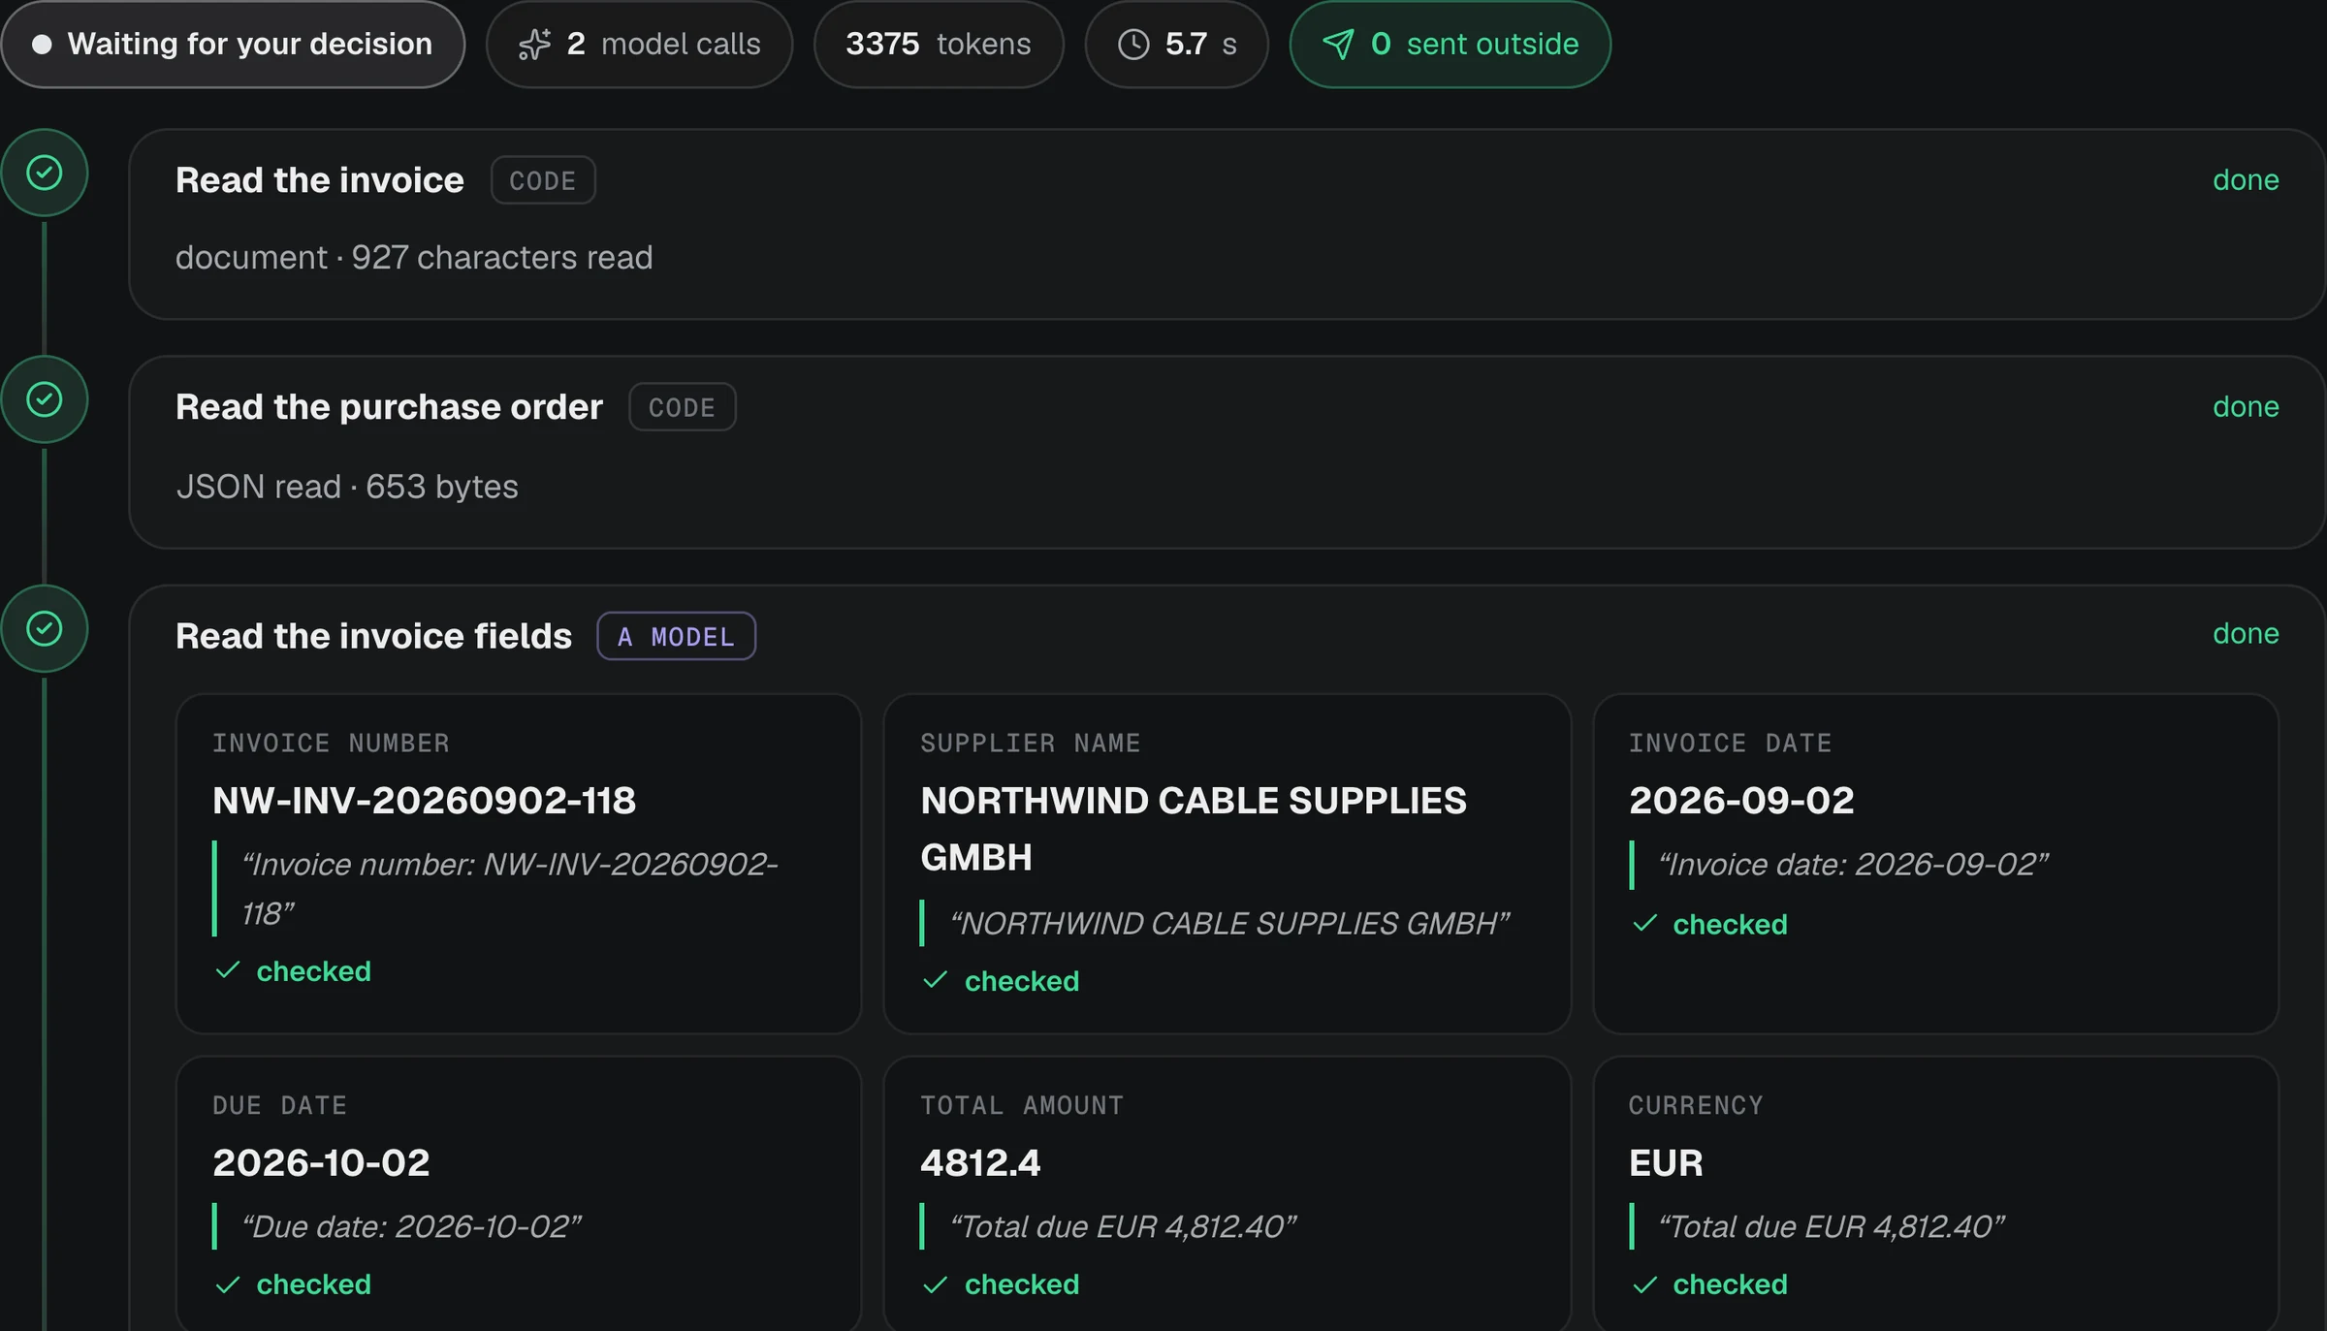This screenshot has height=1331, width=2327.
Task: Expand the Read the purchase order card
Action: pyautogui.click(x=1227, y=453)
